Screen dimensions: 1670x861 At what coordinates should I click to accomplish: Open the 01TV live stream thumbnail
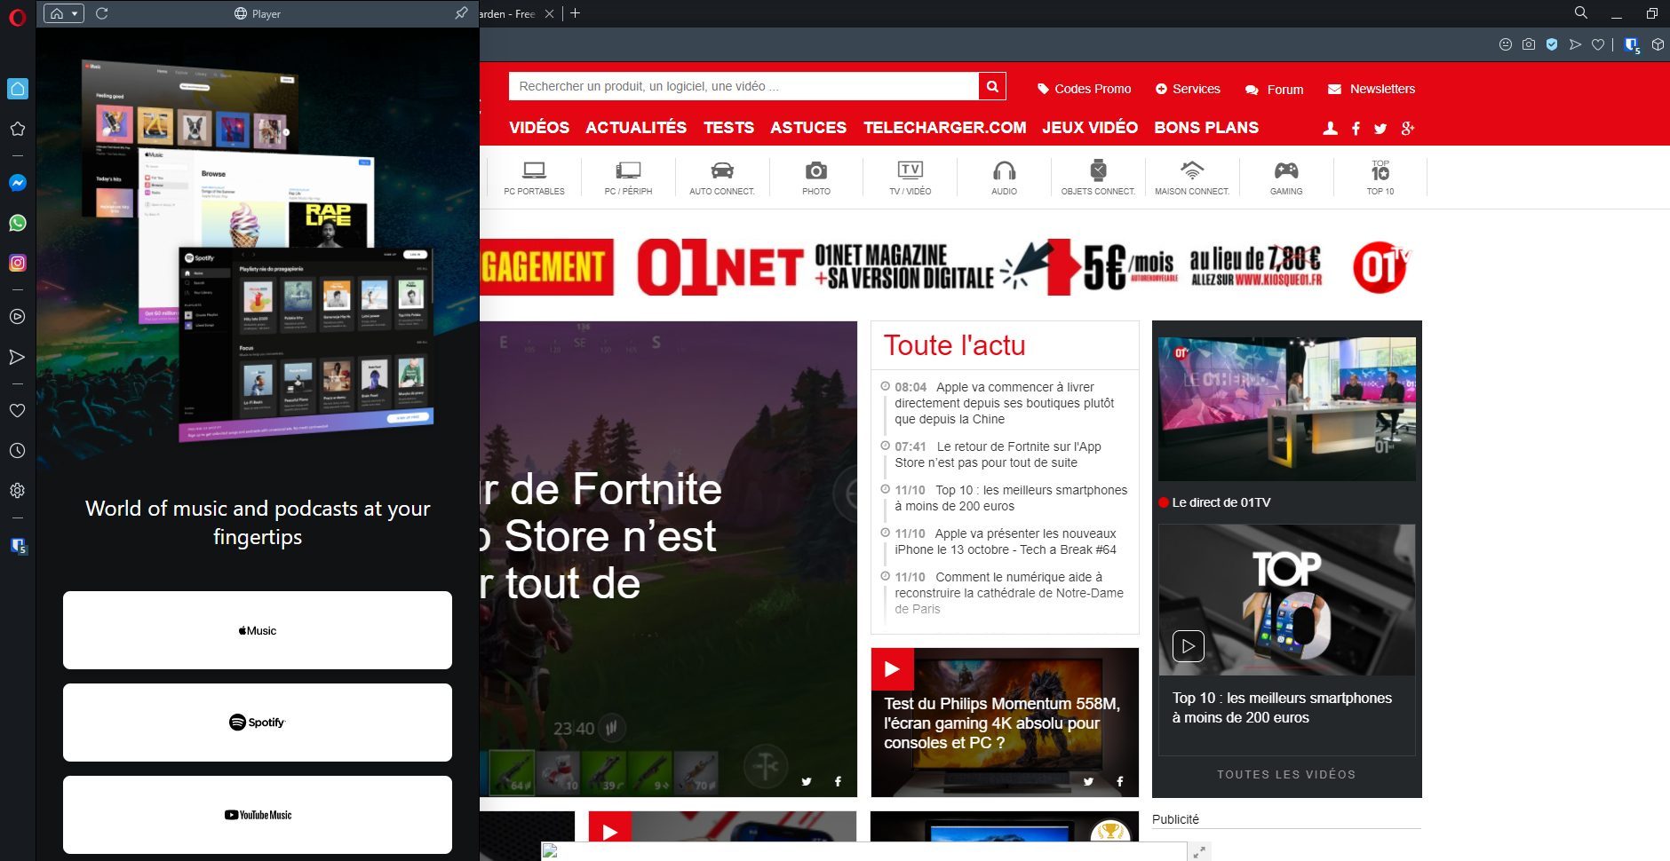tap(1287, 409)
